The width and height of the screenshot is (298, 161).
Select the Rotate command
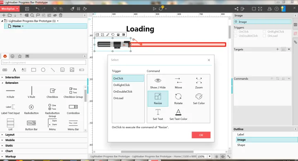coord(178,99)
